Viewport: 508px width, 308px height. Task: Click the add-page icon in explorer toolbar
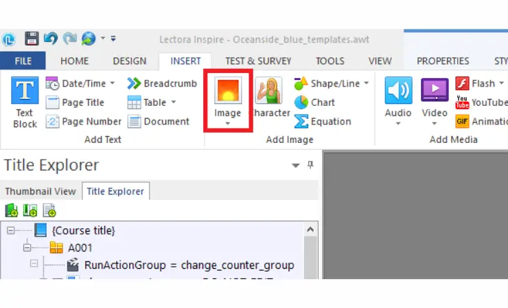49,210
